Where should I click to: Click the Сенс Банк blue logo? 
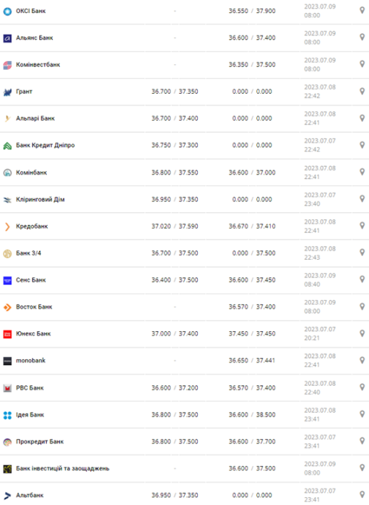[x=7, y=281]
